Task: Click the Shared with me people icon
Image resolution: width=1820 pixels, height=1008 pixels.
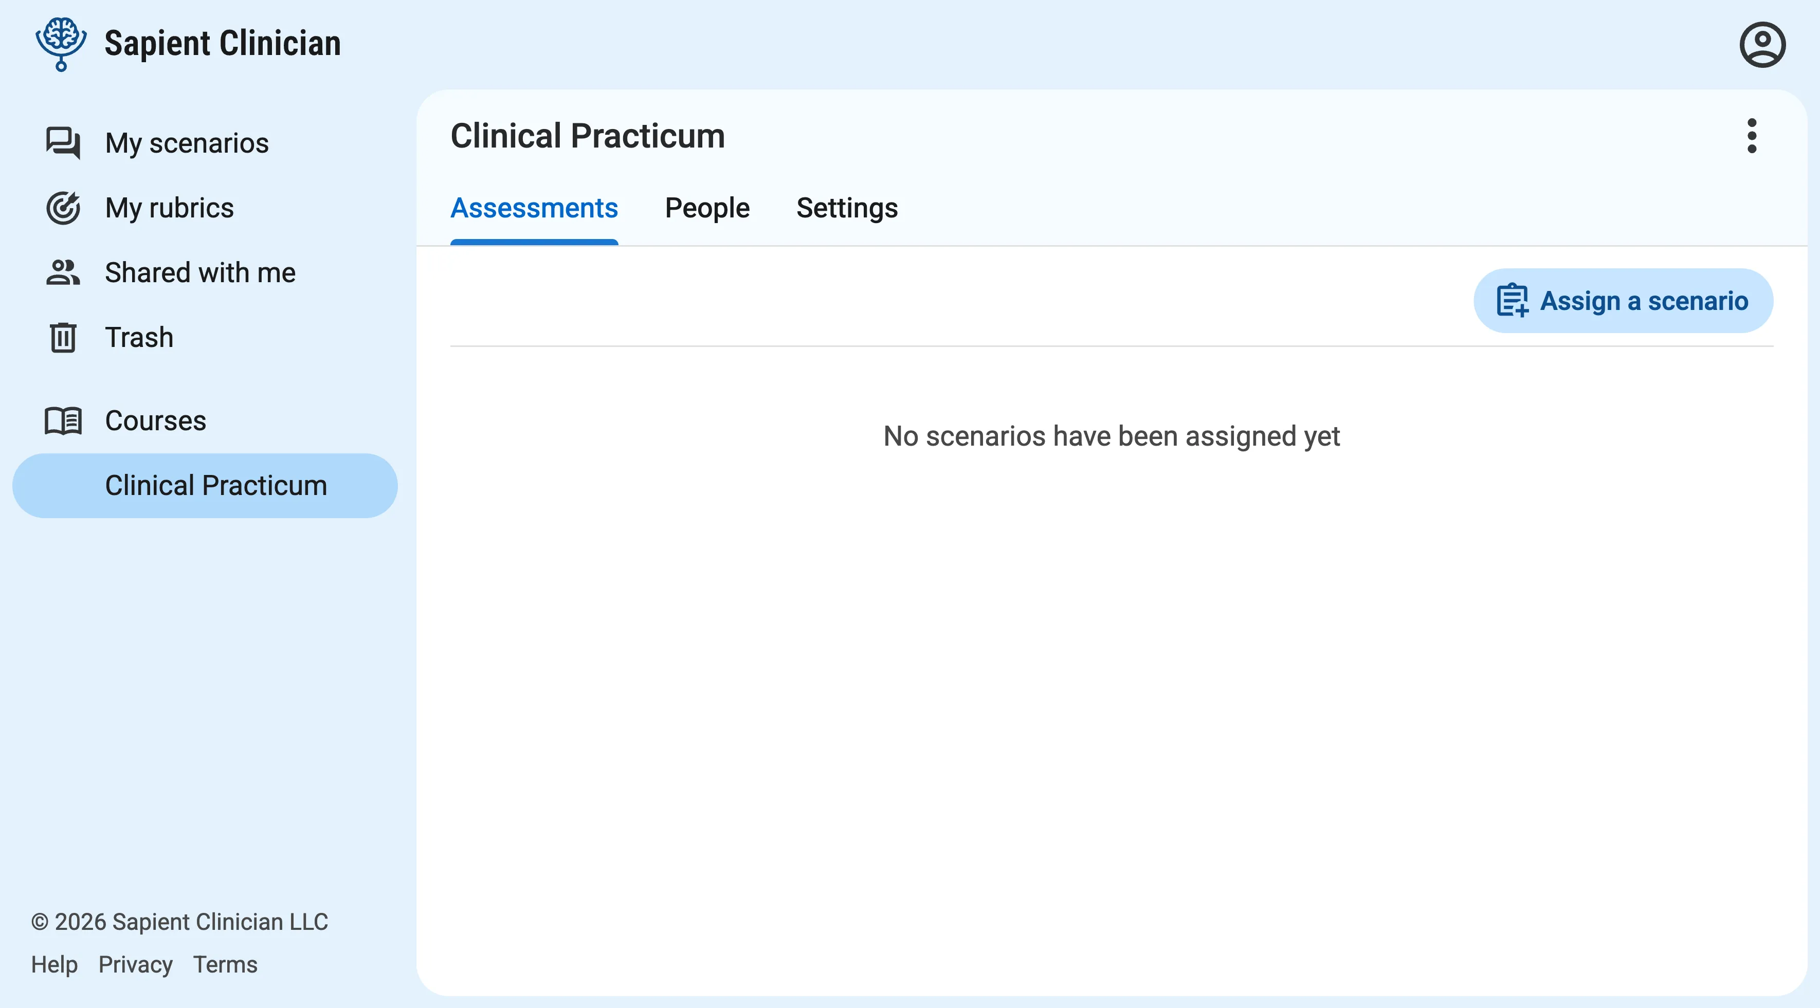Action: [63, 272]
